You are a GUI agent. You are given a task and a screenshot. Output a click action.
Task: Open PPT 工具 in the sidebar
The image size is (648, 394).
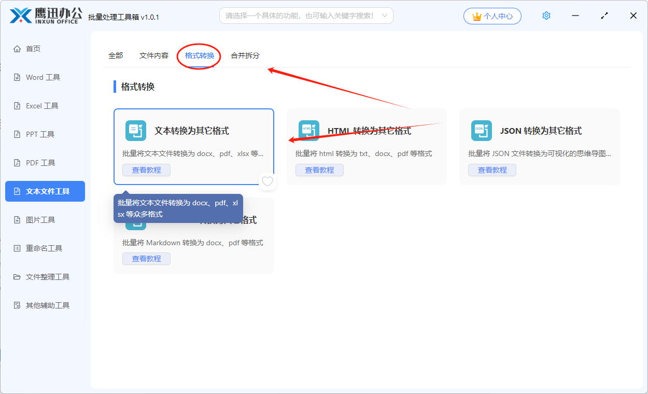point(45,134)
